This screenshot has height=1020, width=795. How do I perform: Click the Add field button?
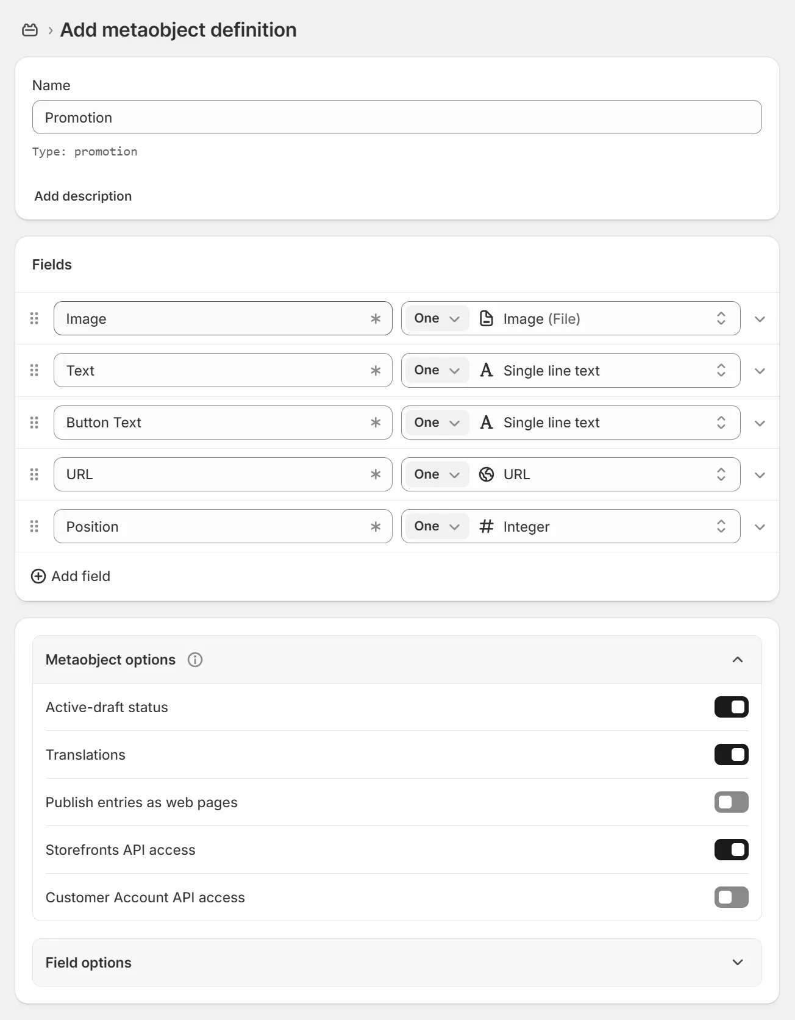(x=80, y=576)
